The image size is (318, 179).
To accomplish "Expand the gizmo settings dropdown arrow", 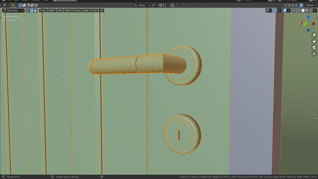I will (x=279, y=11).
